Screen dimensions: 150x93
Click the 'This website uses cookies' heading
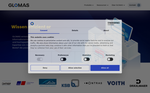click(x=42, y=37)
